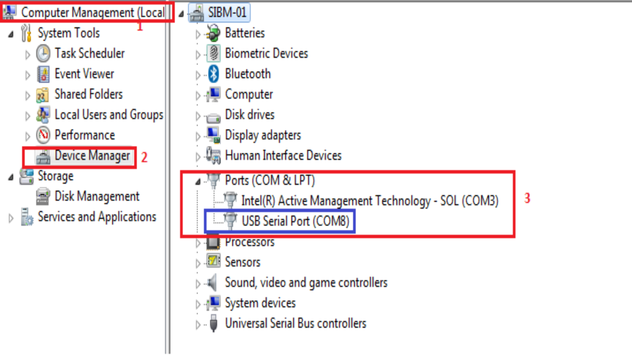Click the Task Scheduler clock icon

click(x=43, y=54)
